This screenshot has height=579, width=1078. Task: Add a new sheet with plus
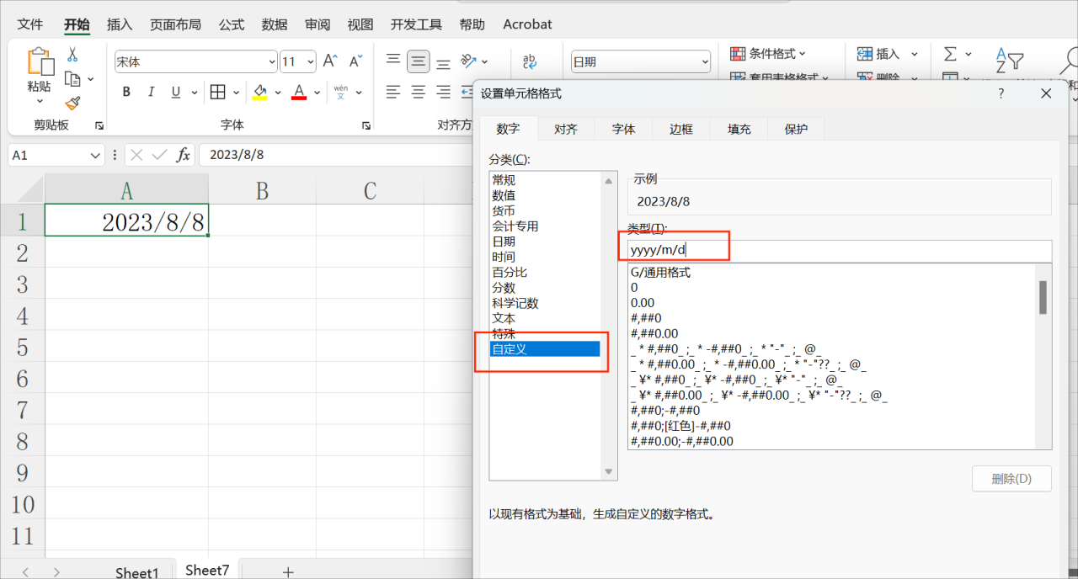click(288, 571)
